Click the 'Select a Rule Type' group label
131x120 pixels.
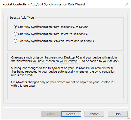click(22, 18)
